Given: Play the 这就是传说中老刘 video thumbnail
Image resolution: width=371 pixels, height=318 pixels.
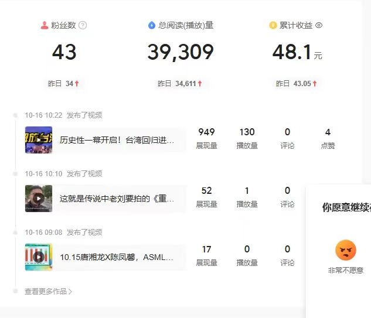Looking at the screenshot, I should [39, 199].
